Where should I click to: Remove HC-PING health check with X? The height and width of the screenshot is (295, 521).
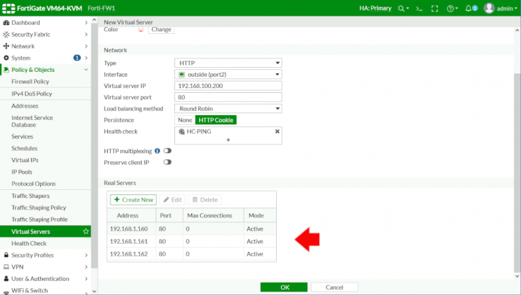point(277,132)
